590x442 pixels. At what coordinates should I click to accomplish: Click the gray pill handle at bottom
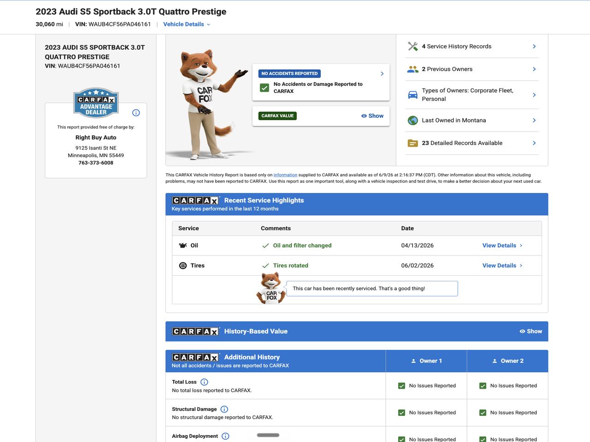tap(268, 435)
